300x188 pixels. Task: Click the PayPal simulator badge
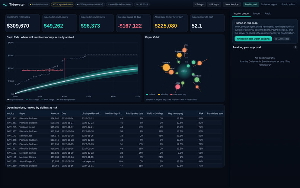(x=39, y=4)
